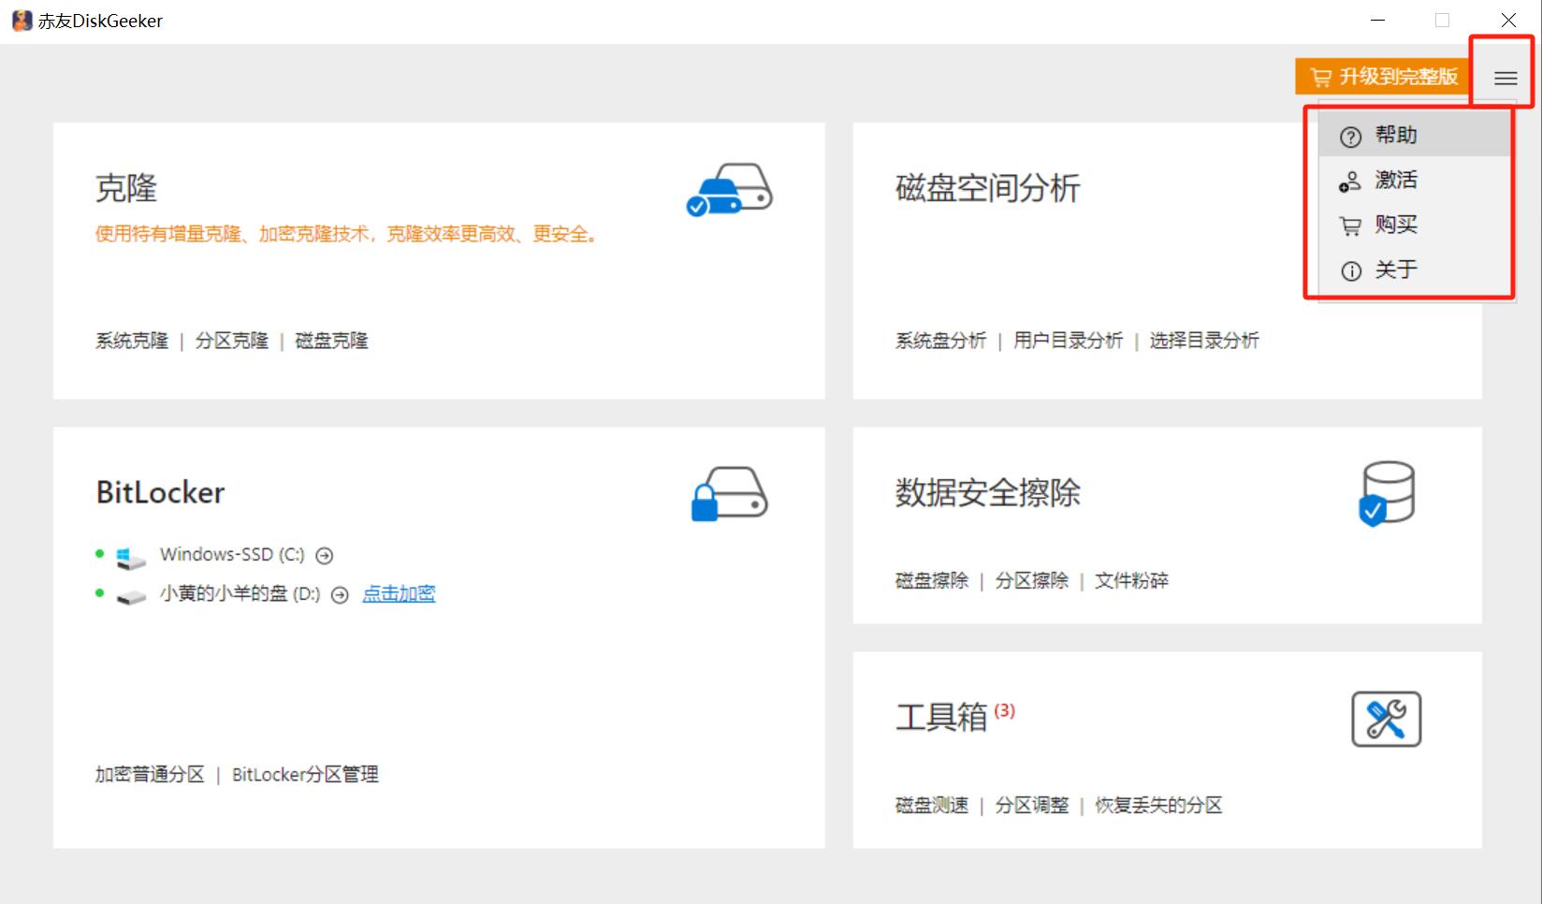The width and height of the screenshot is (1542, 904).
Task: Open 分区擦除 option
Action: [1032, 580]
